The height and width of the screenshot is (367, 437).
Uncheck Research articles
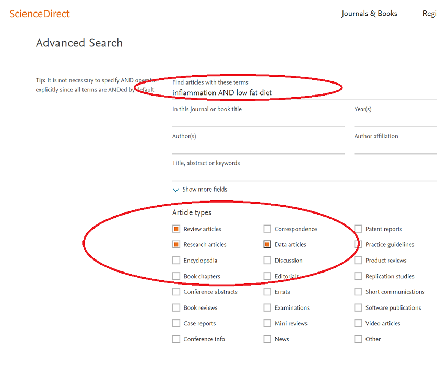pos(176,244)
